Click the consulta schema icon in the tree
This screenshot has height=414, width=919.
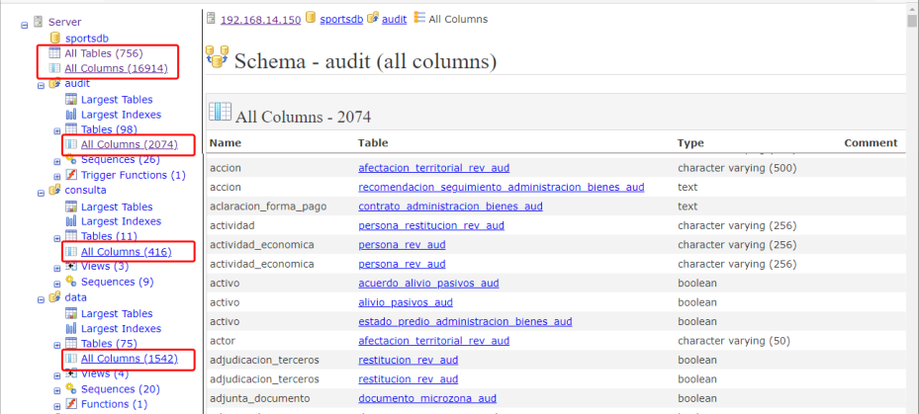[x=54, y=190]
